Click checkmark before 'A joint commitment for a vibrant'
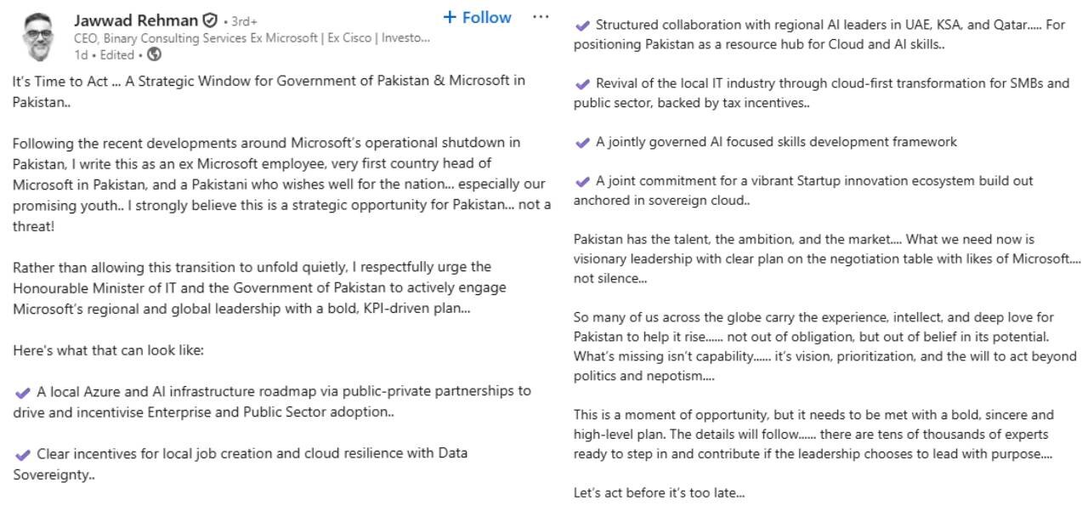Viewport: 1088px width, 517px height. 582,182
